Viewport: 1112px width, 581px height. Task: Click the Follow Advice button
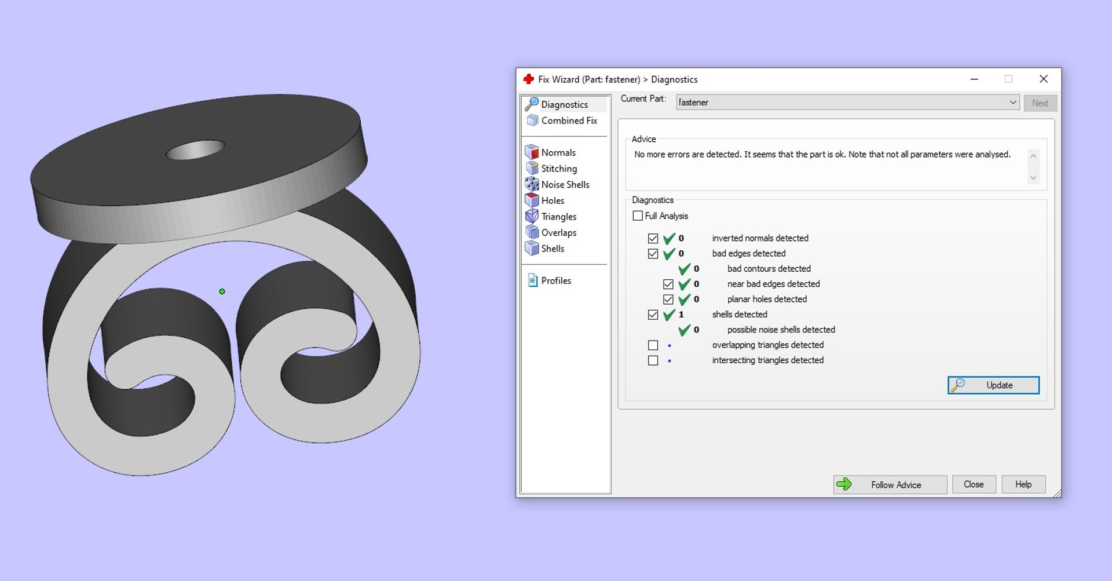[x=890, y=485]
